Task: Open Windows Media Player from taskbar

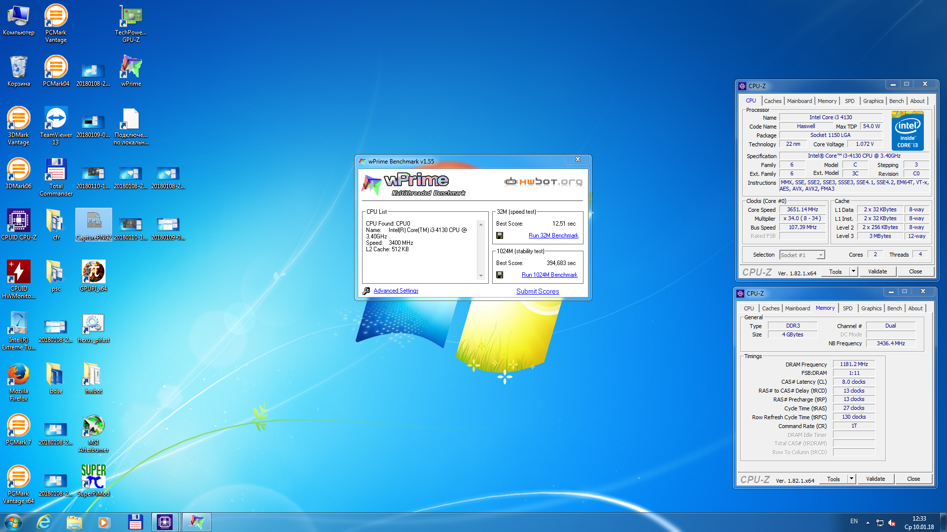Action: point(104,522)
